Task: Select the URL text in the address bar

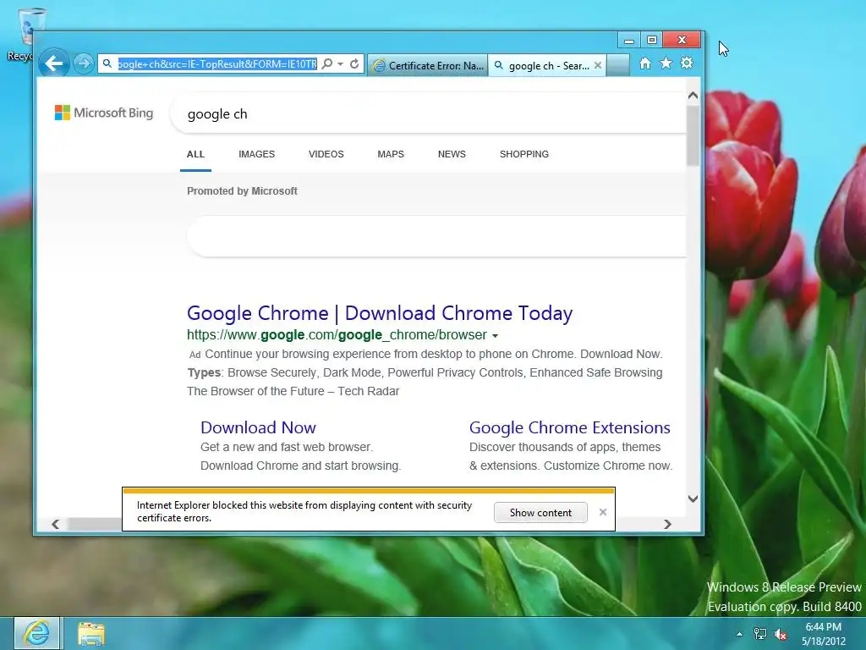Action: 217,64
